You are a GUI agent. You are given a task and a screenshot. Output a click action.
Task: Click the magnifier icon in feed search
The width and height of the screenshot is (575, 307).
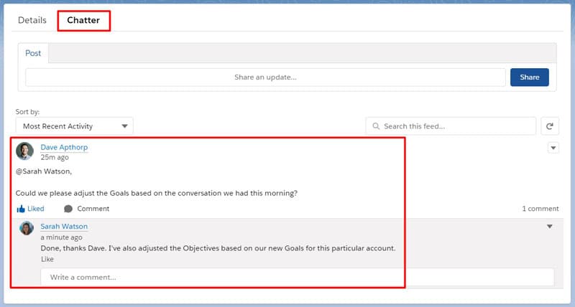pyautogui.click(x=375, y=126)
